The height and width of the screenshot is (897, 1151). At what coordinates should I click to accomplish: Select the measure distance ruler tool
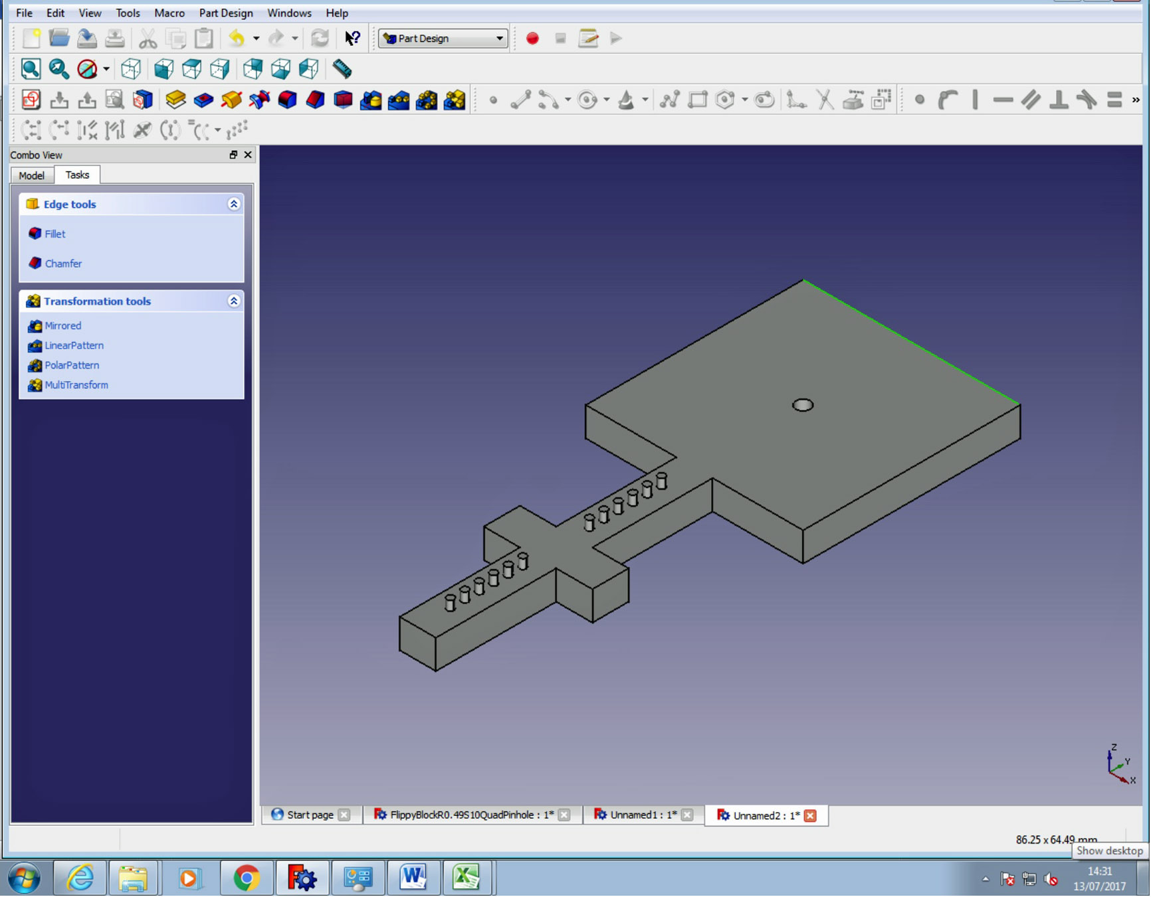click(x=342, y=68)
